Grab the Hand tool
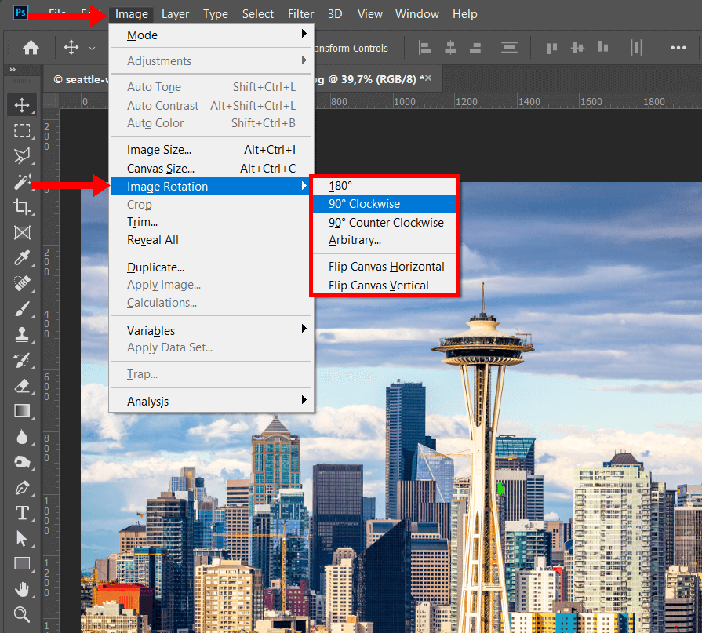The image size is (702, 633). (x=24, y=589)
